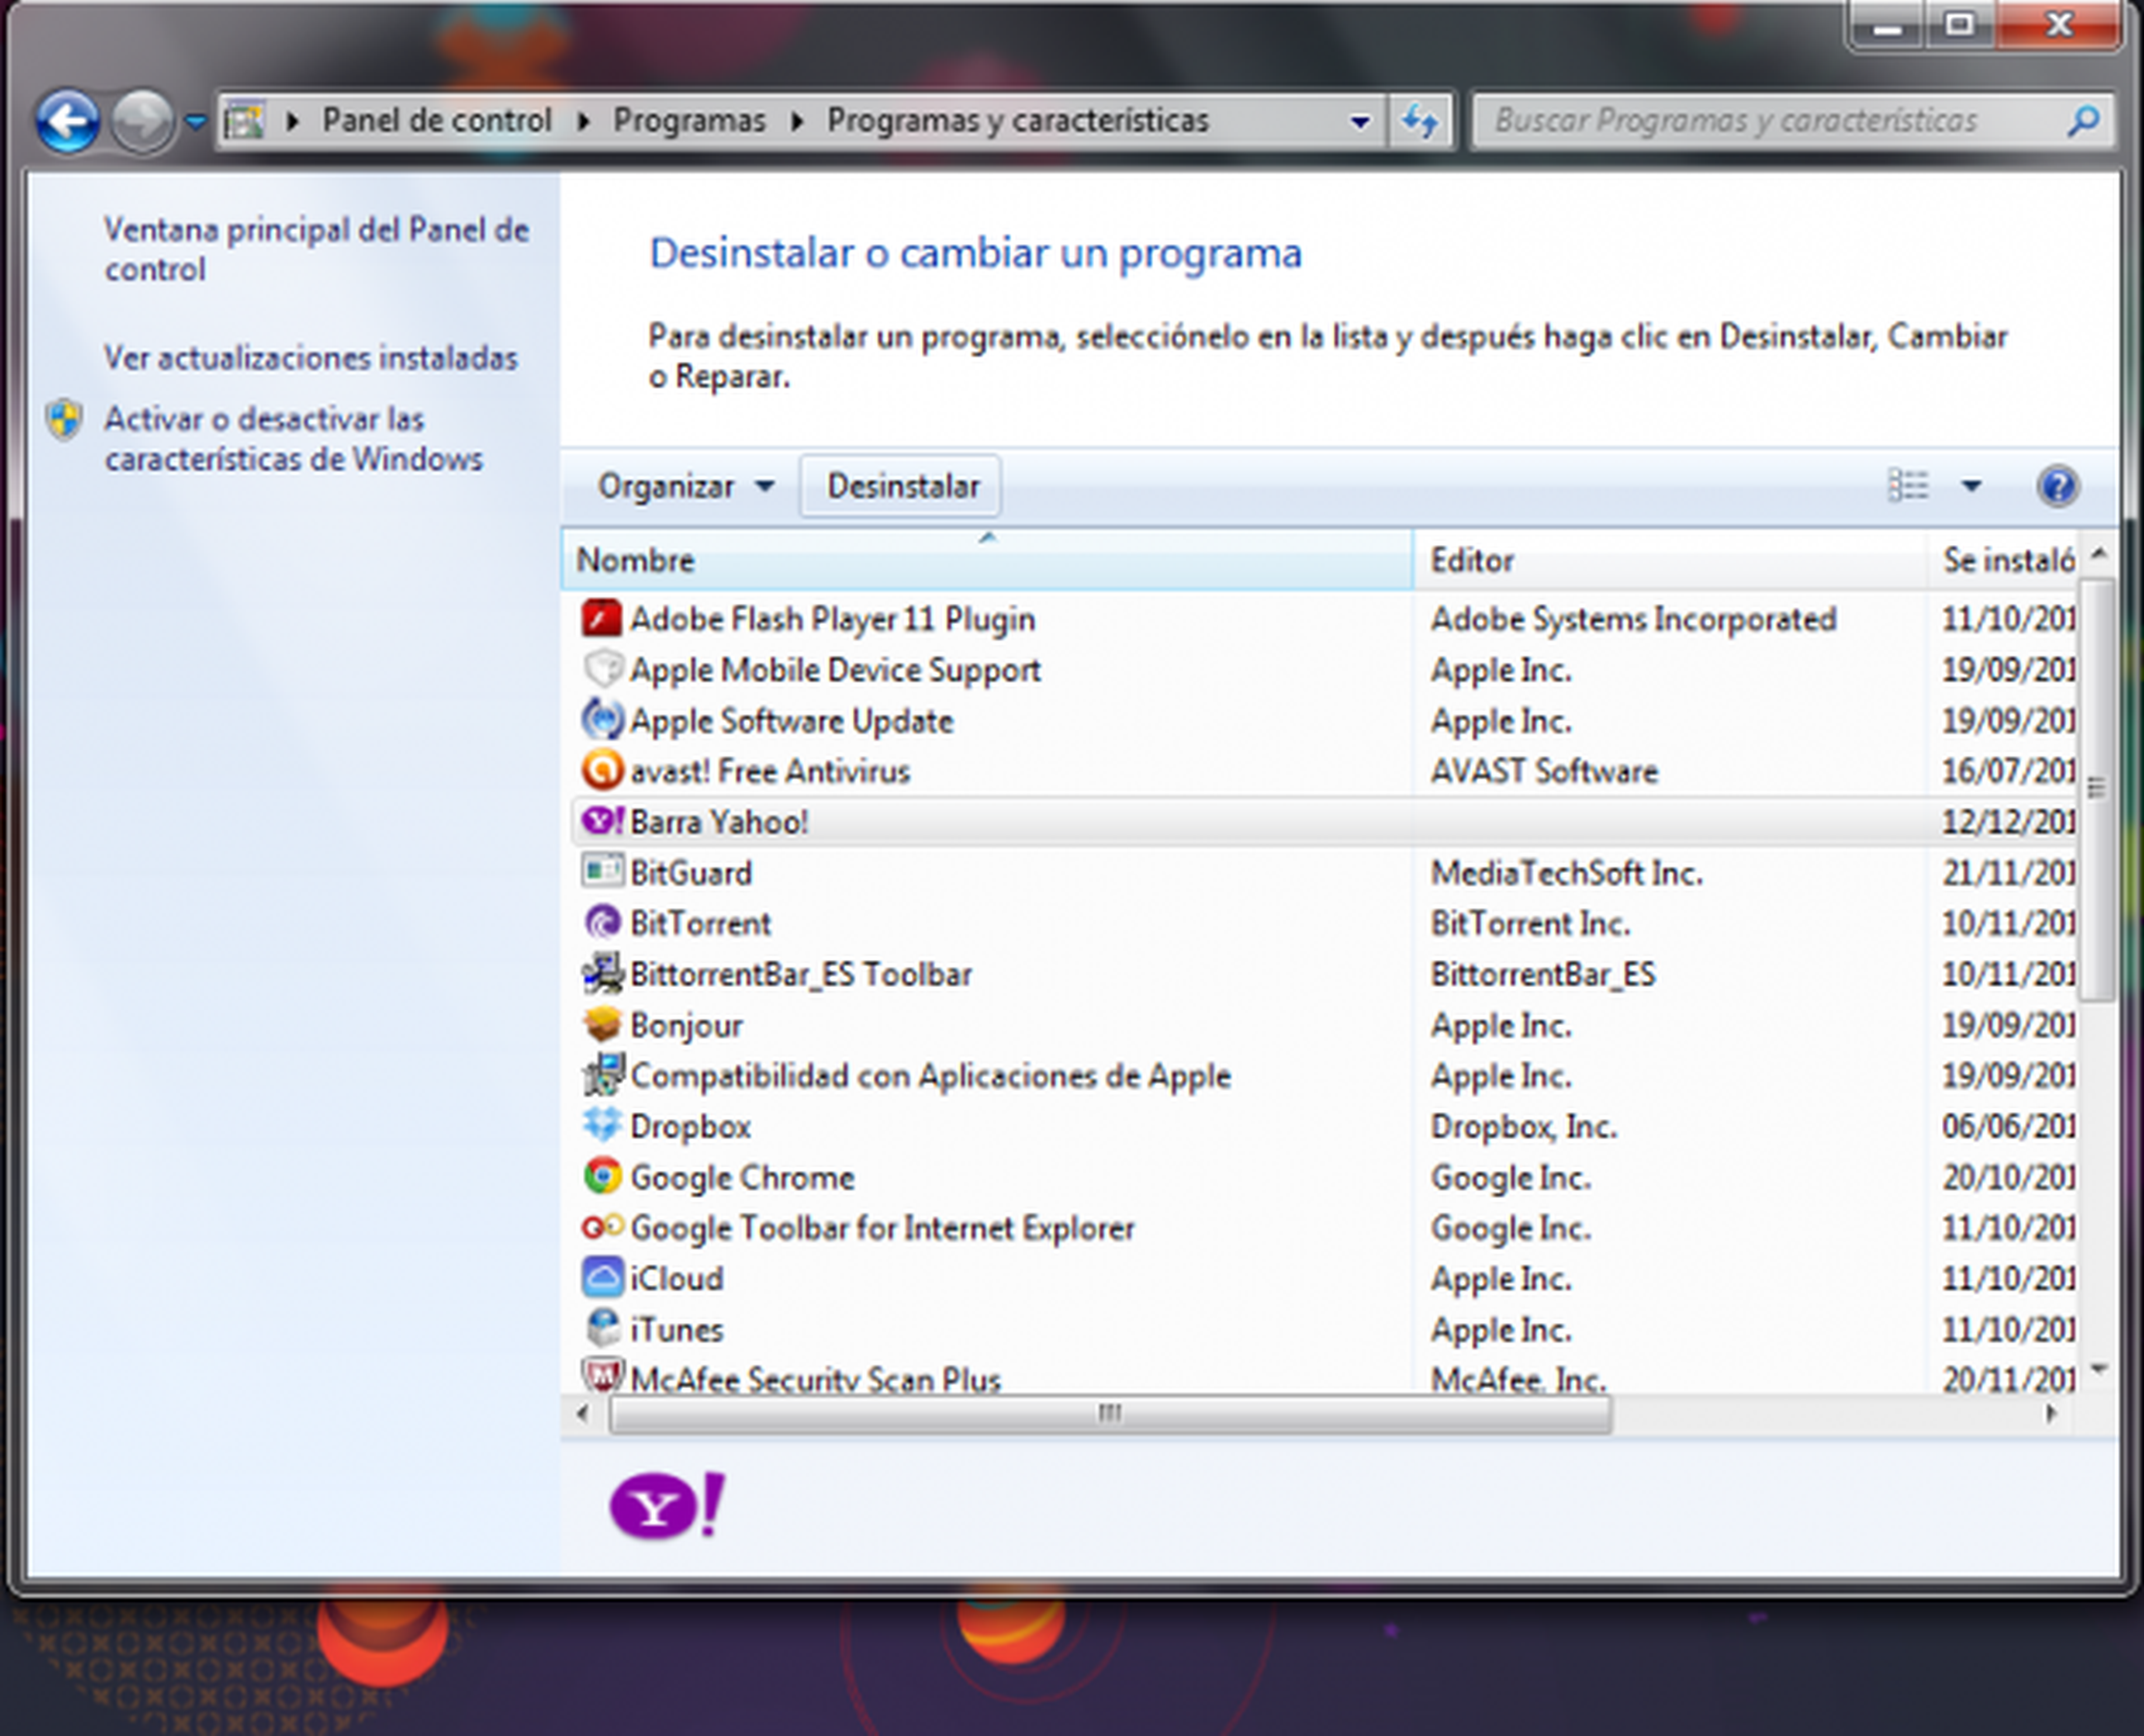The image size is (2144, 1736).
Task: Click the large Yahoo! logo in details pane
Action: [x=668, y=1505]
